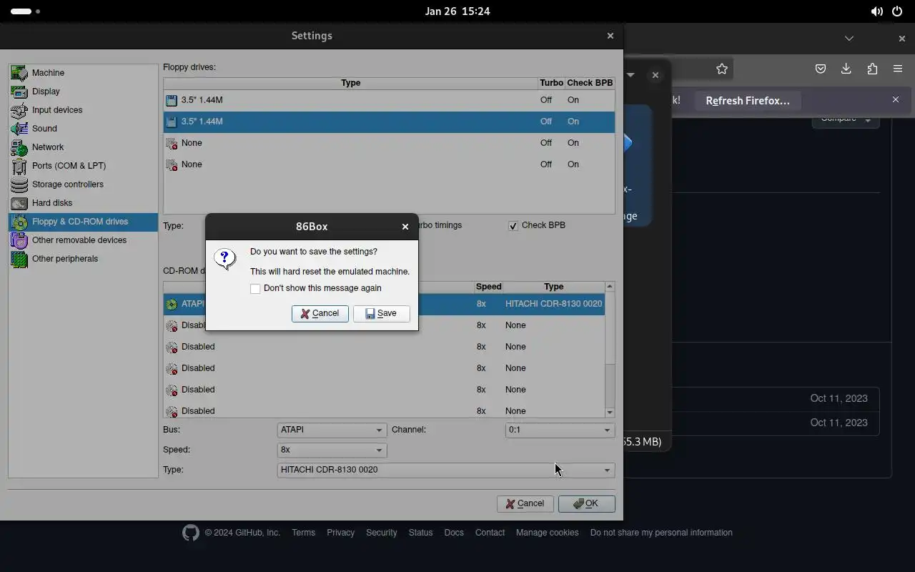Click the CD-ROM Speed column header
This screenshot has height=572, width=915.
[489, 287]
